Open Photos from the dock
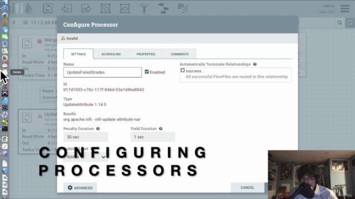 5,58
